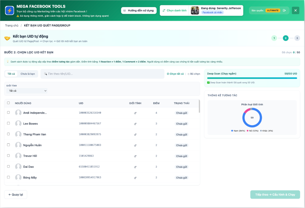The width and height of the screenshot is (305, 208).
Task: Click the male gender icon for Bóng Mây
Action: pos(135,178)
